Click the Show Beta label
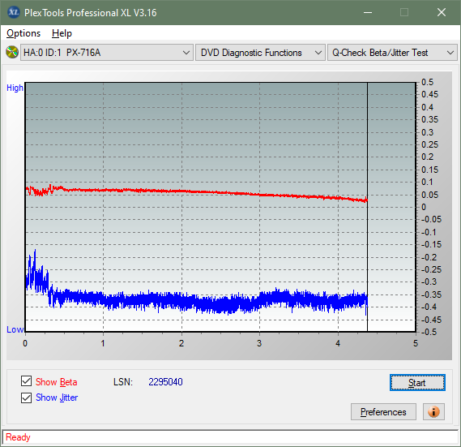Image resolution: width=461 pixels, height=447 pixels. point(57,382)
